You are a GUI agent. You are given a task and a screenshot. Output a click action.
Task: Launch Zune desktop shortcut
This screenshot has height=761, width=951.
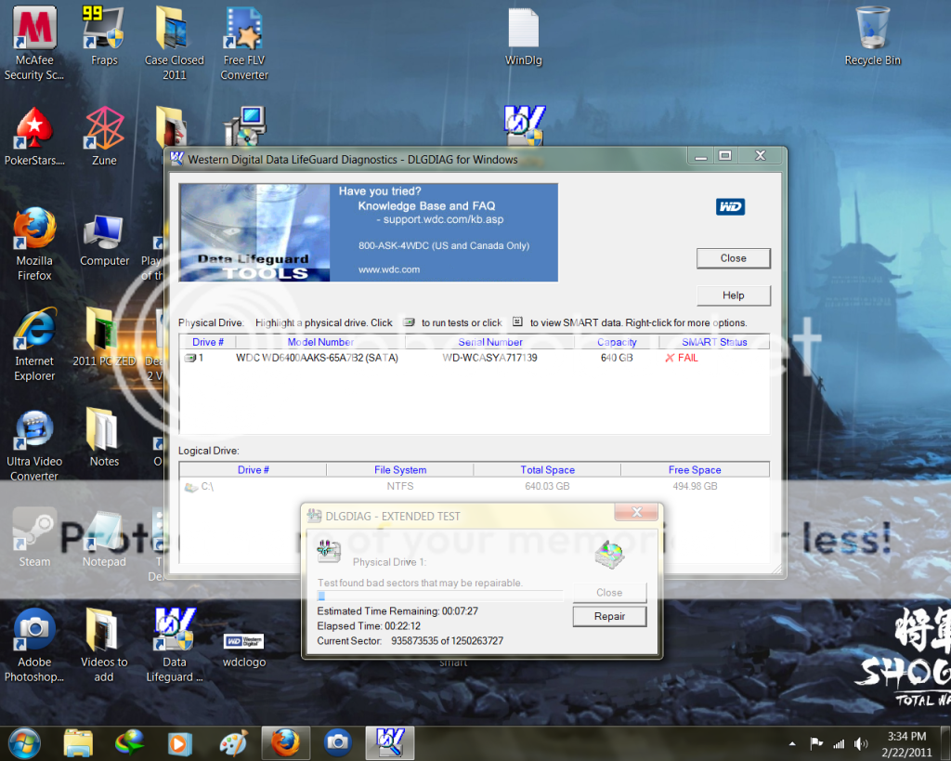coord(104,137)
